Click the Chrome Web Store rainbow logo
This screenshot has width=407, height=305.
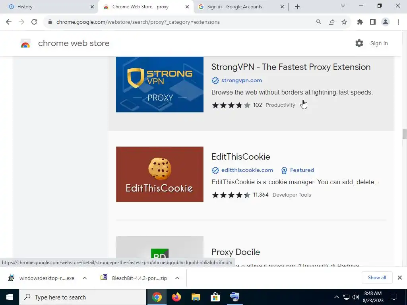tap(25, 43)
